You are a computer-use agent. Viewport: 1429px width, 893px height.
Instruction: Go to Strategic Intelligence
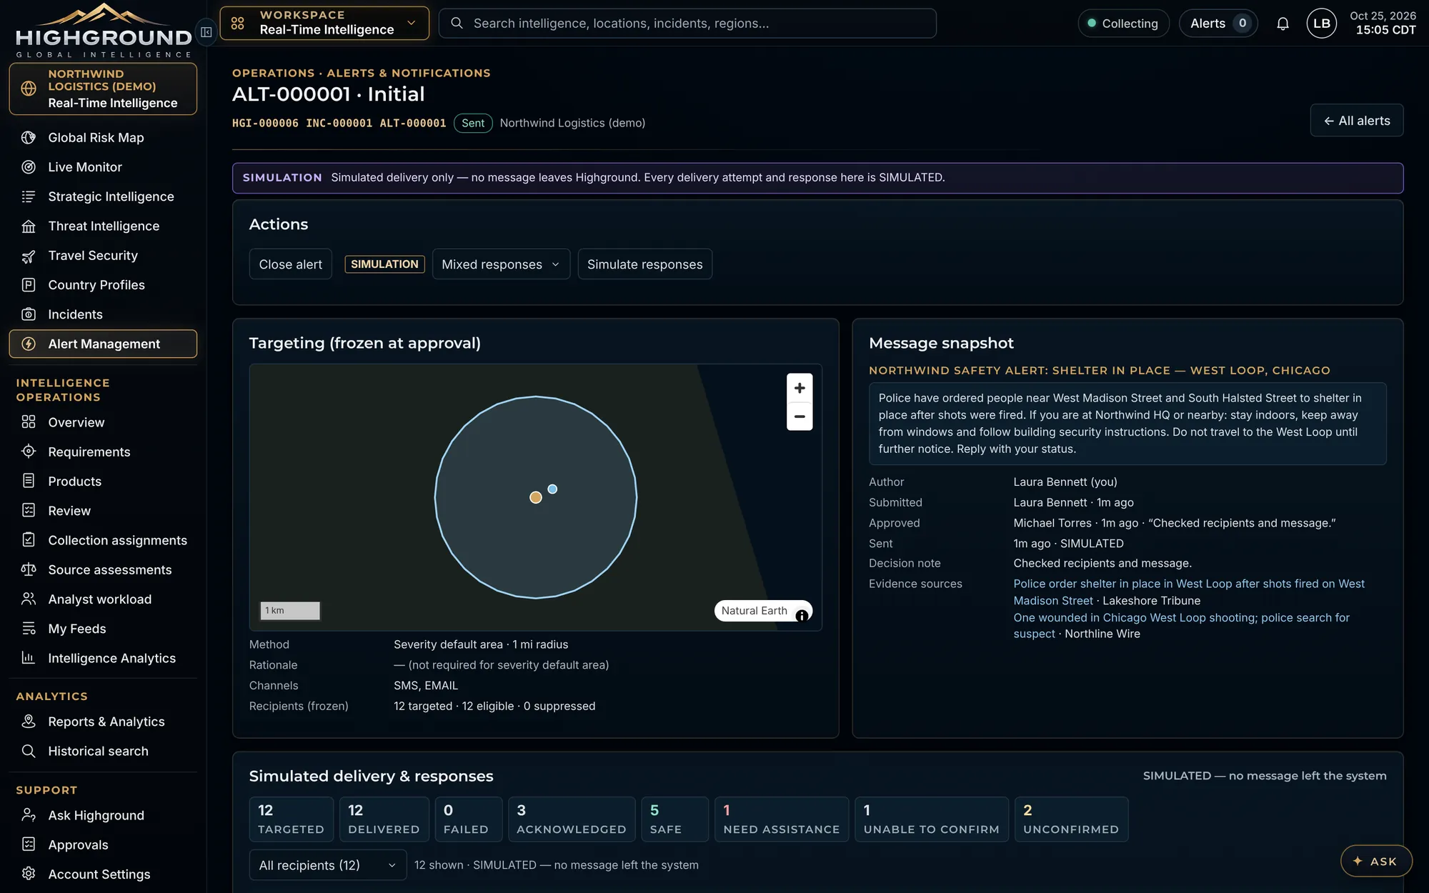103,196
